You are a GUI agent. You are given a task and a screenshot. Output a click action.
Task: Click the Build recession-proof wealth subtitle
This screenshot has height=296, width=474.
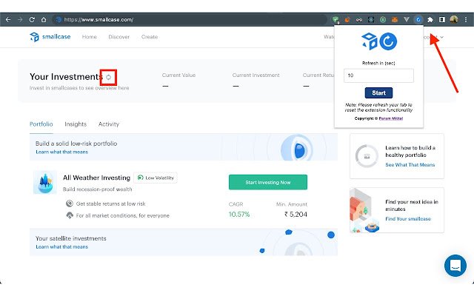click(97, 189)
